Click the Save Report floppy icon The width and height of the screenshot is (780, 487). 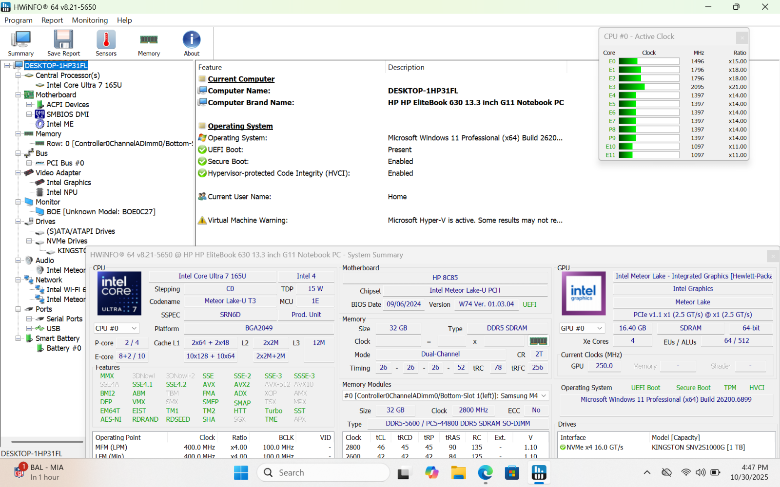pos(63,43)
